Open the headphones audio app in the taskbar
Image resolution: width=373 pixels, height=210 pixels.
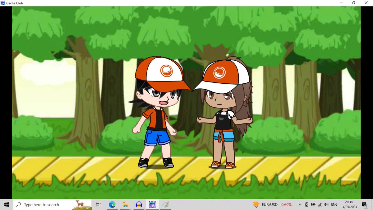click(139, 204)
